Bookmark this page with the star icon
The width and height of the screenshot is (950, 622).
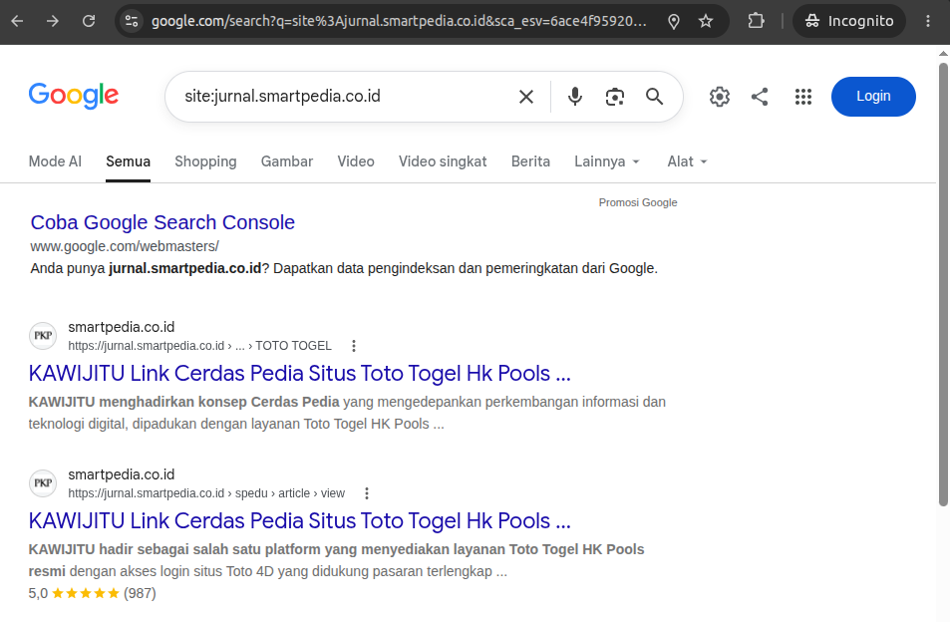click(705, 22)
